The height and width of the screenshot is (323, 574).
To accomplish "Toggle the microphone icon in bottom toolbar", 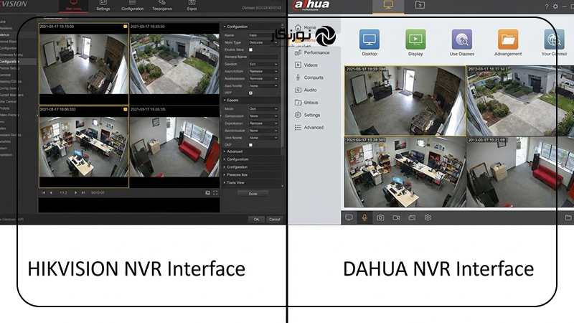I will [364, 217].
